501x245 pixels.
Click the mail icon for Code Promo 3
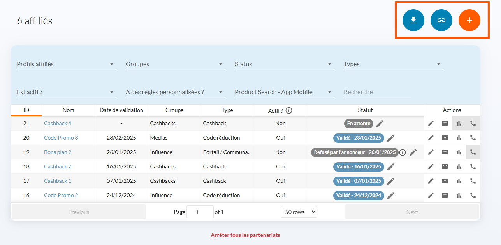(445, 138)
